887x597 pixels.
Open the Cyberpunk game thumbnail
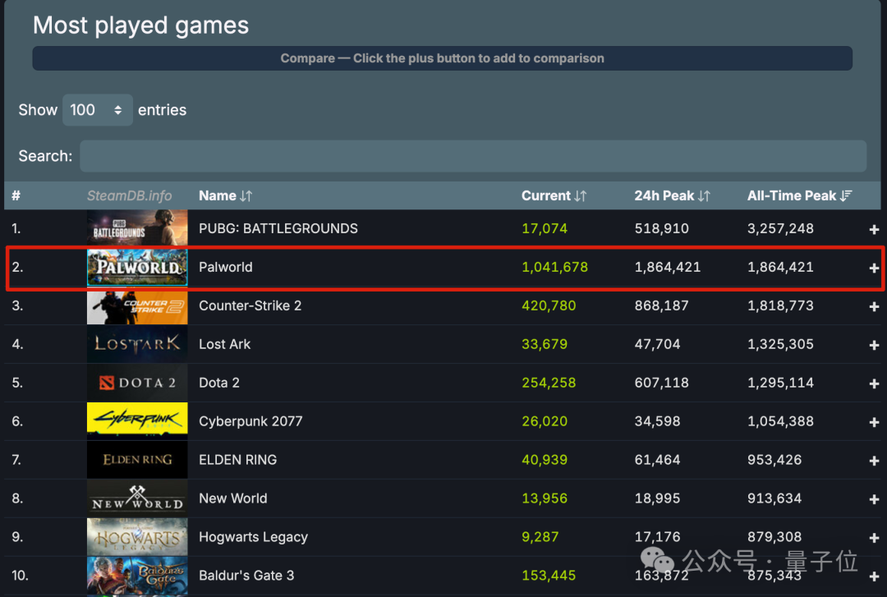pyautogui.click(x=137, y=421)
